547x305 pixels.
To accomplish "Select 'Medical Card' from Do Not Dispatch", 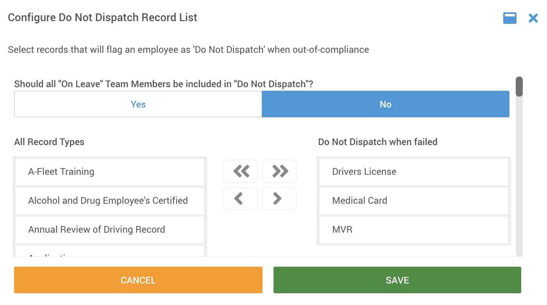I will (x=414, y=200).
